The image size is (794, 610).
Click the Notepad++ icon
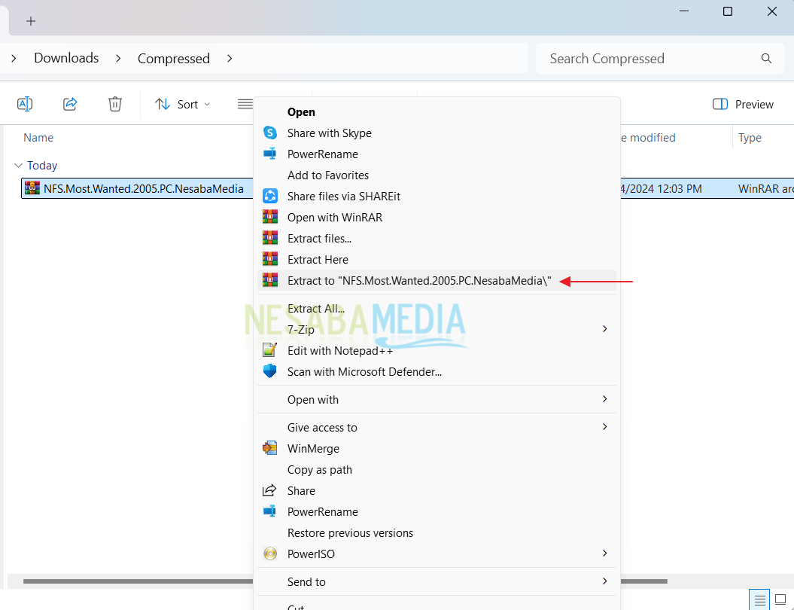pyautogui.click(x=270, y=350)
